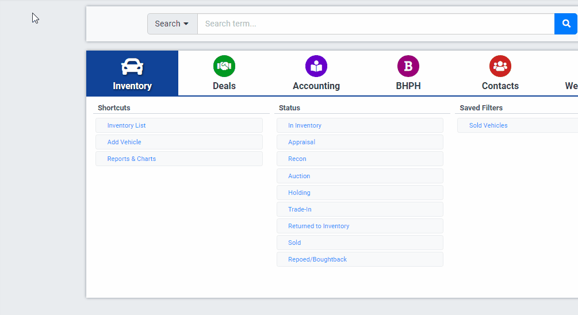Viewport: 578px width, 315px height.
Task: View vehicles with Holding status
Action: (x=299, y=193)
